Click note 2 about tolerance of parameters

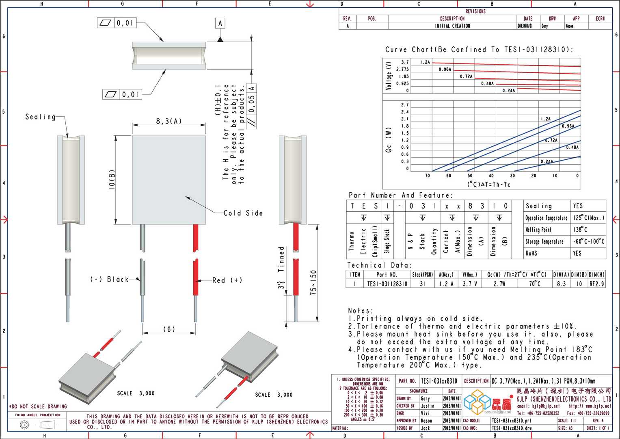click(x=462, y=326)
